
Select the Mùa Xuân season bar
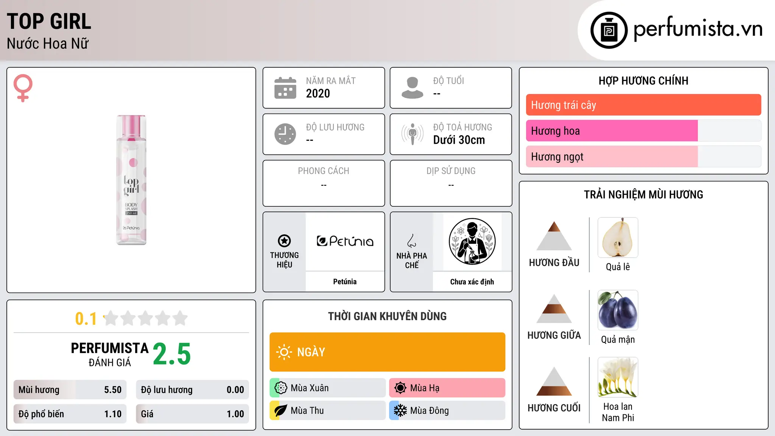pyautogui.click(x=328, y=388)
